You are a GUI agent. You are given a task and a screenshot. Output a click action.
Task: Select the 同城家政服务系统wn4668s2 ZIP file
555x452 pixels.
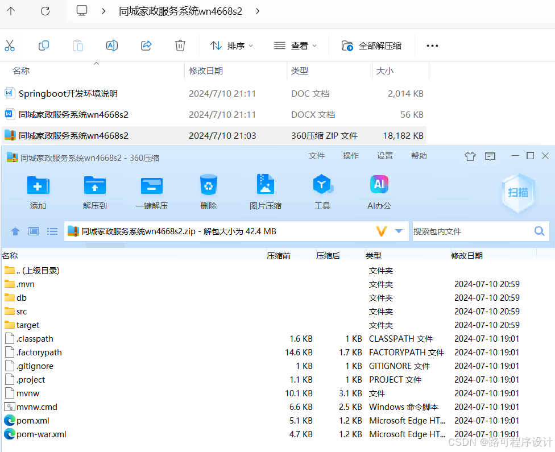click(214, 135)
